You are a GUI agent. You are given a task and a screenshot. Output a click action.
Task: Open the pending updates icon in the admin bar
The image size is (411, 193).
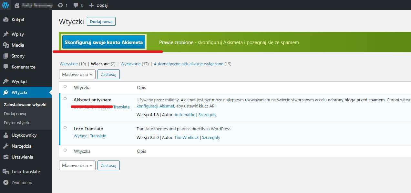click(60, 5)
